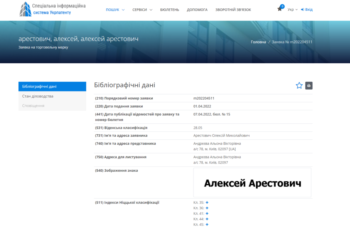The image size is (350, 232).
Task: Click the Вхід login icon
Action: click(302, 10)
